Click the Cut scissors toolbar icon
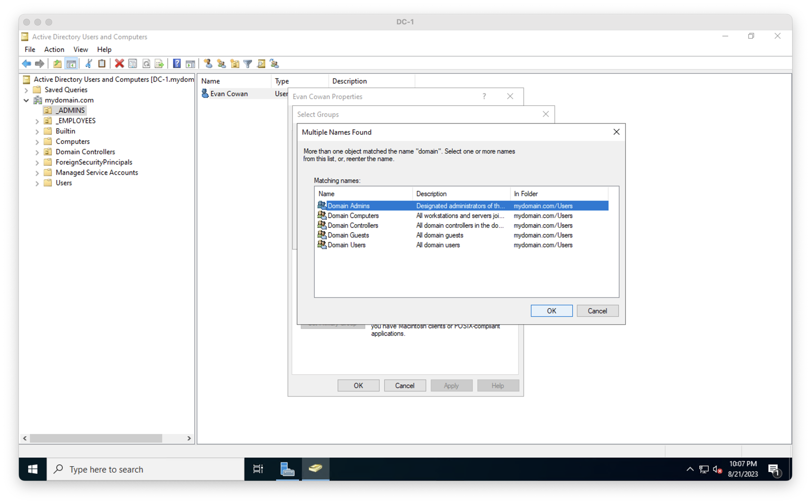The image size is (811, 504). [x=88, y=63]
